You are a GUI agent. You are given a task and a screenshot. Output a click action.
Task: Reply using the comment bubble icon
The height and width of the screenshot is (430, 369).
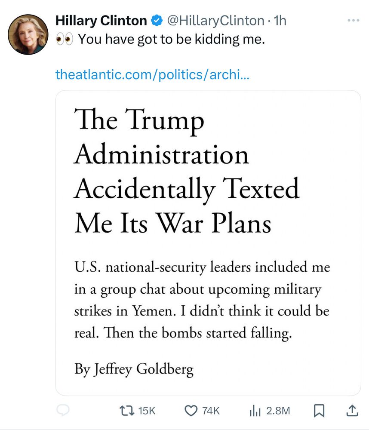pos(65,411)
